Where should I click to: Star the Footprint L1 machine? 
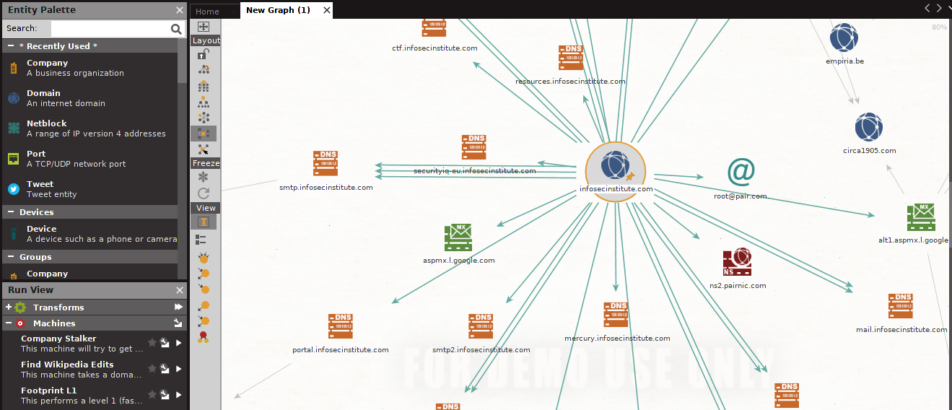(152, 395)
